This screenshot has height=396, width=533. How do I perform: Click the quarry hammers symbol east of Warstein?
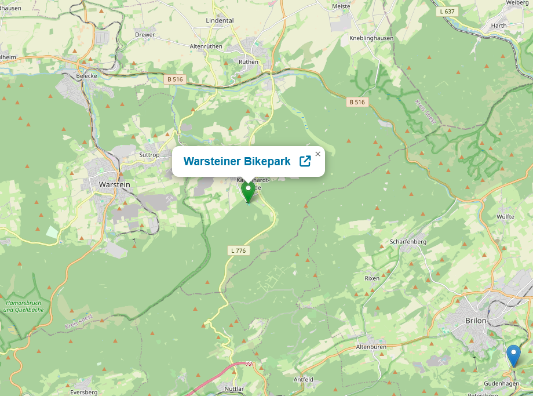click(169, 199)
